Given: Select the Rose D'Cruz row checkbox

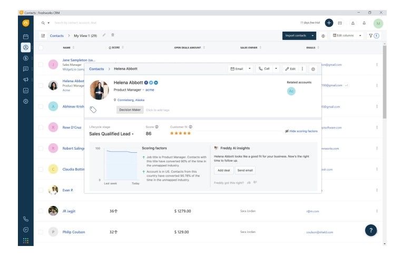Looking at the screenshot, I should (x=41, y=127).
